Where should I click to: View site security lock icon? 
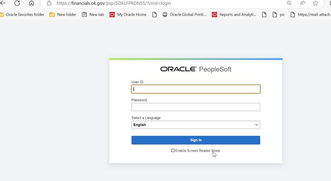point(49,3)
